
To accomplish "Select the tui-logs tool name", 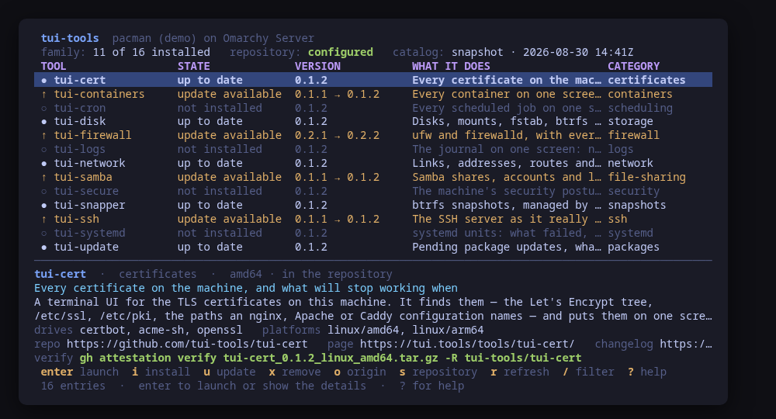I will [80, 150].
